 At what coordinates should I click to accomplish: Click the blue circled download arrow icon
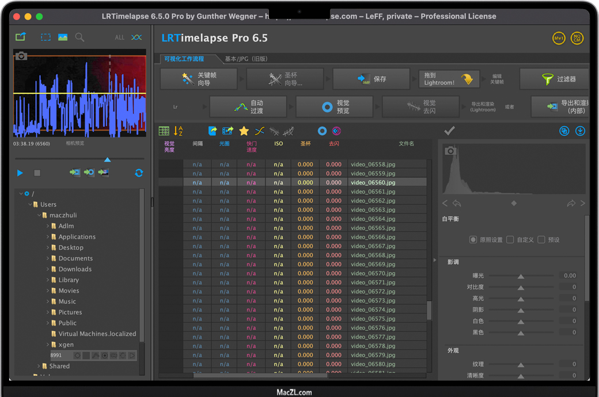[x=580, y=131]
